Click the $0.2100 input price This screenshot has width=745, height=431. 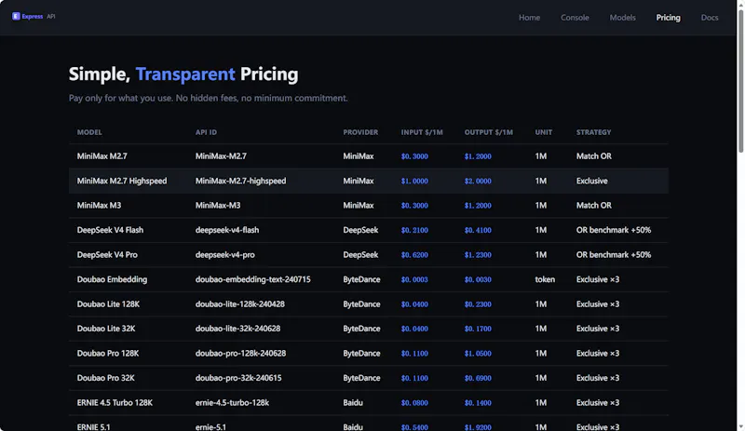[414, 230]
